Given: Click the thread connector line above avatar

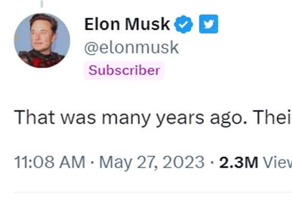Looking at the screenshot, I should coord(42,4).
